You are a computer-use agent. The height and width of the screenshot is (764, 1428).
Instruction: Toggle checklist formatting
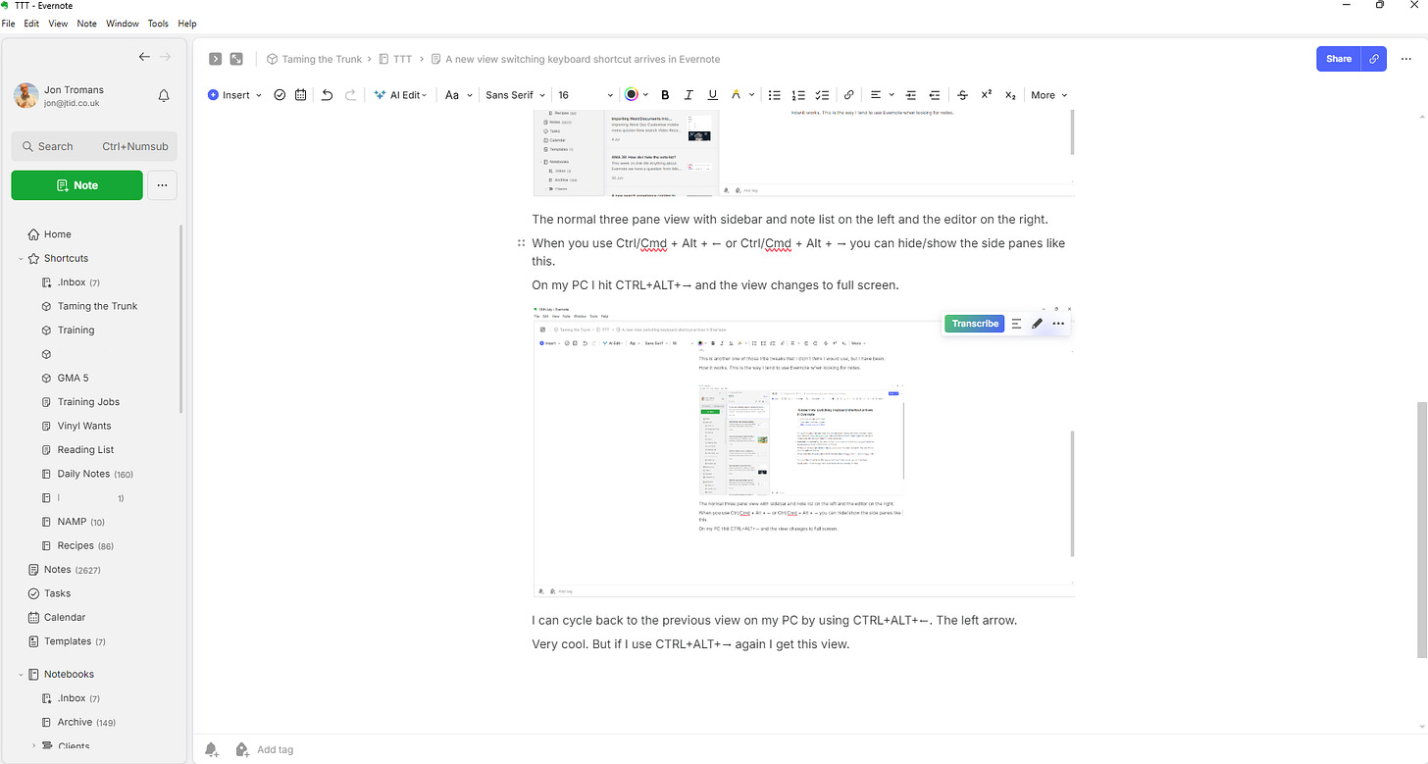pos(822,95)
